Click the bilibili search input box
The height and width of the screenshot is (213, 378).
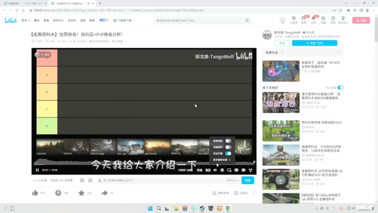(199, 20)
